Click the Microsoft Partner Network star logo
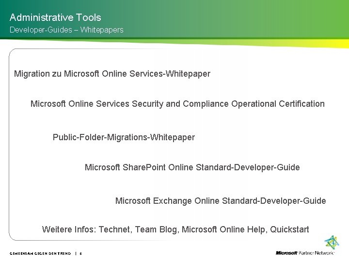The image size is (349, 262). (x=332, y=242)
